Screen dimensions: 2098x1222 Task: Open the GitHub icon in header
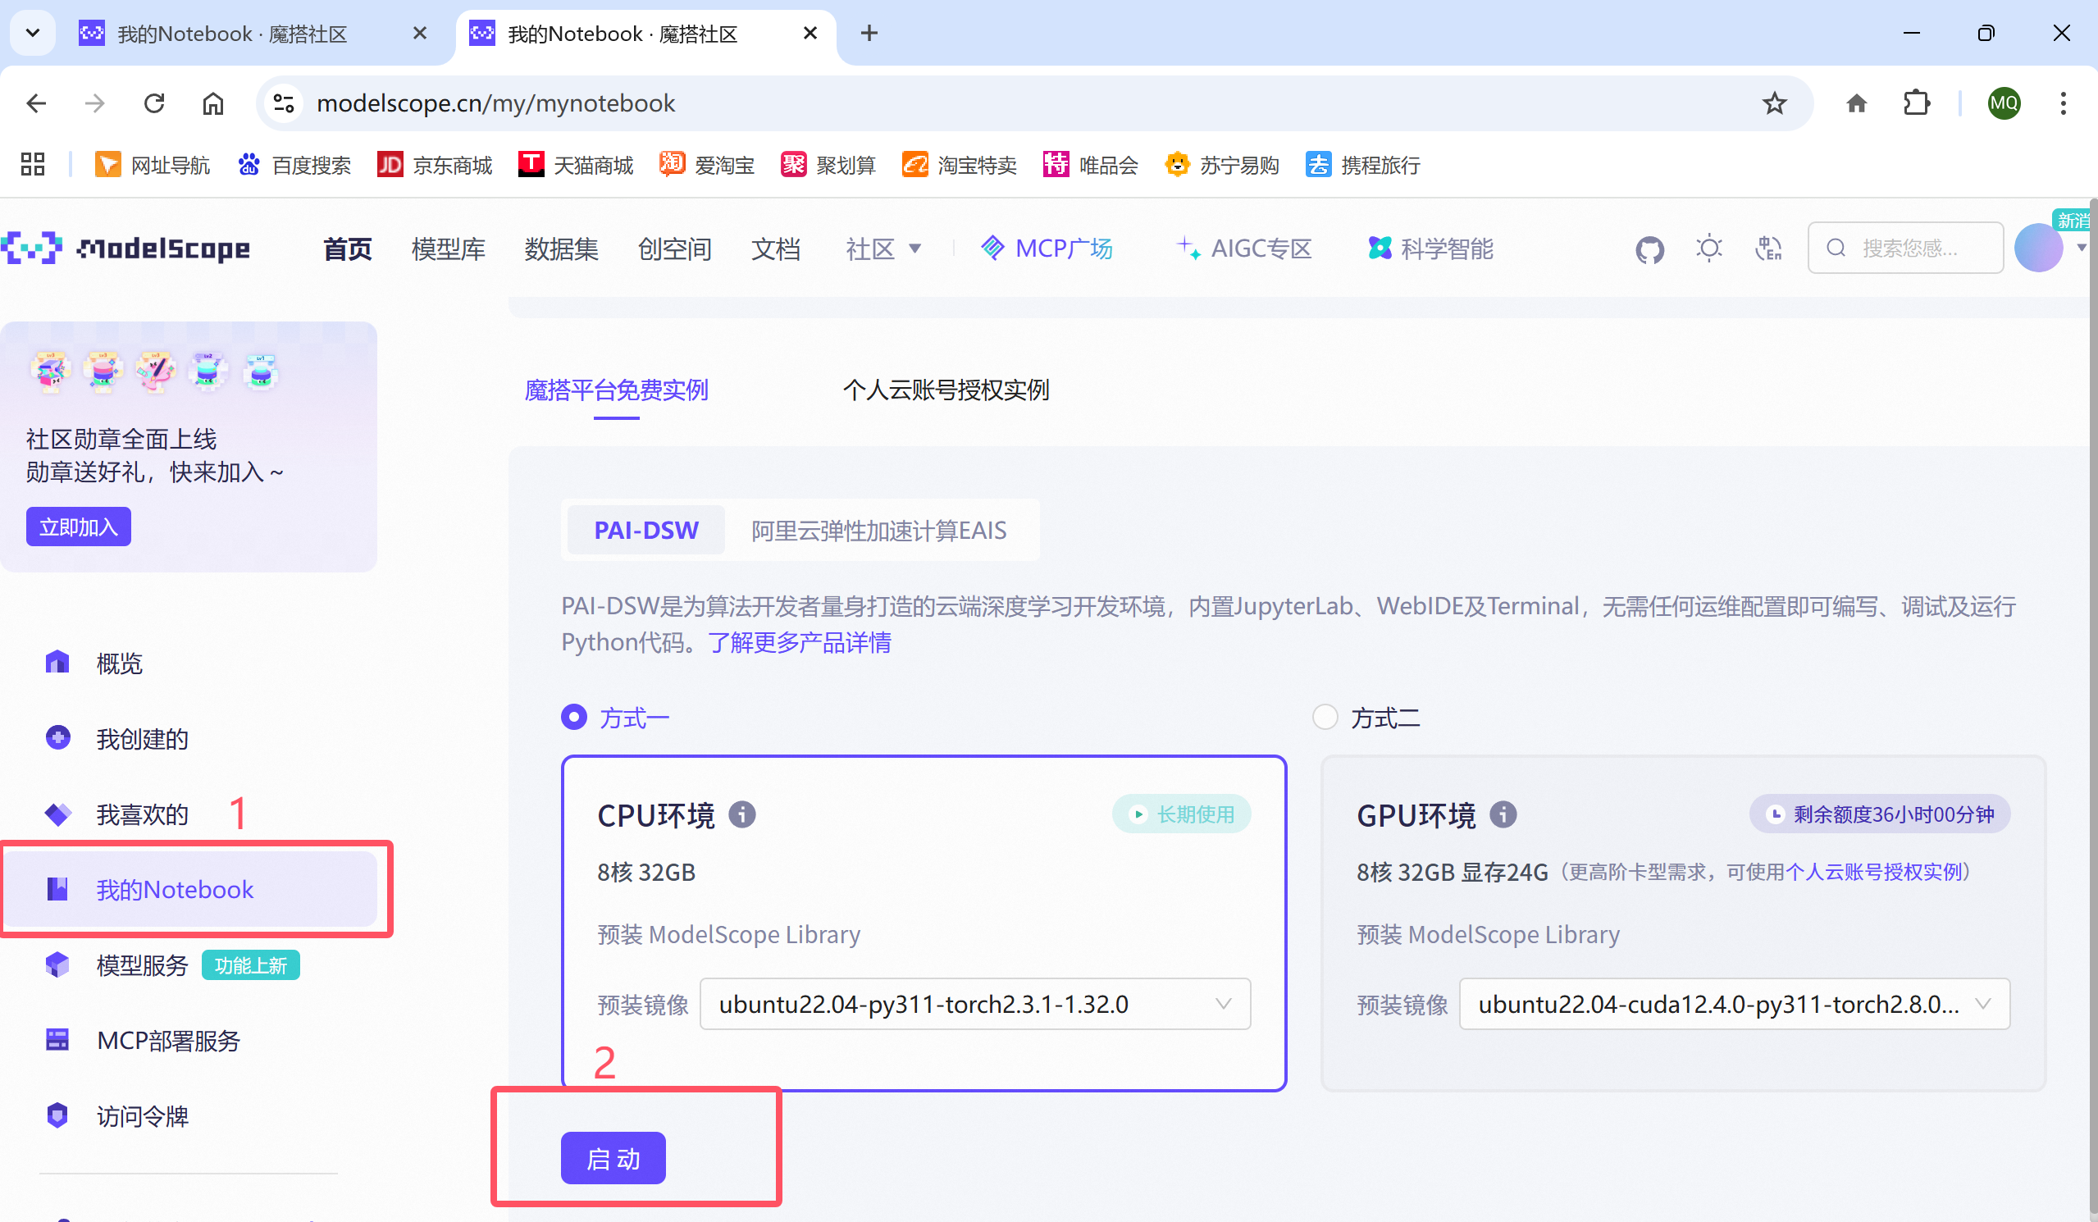(1649, 249)
